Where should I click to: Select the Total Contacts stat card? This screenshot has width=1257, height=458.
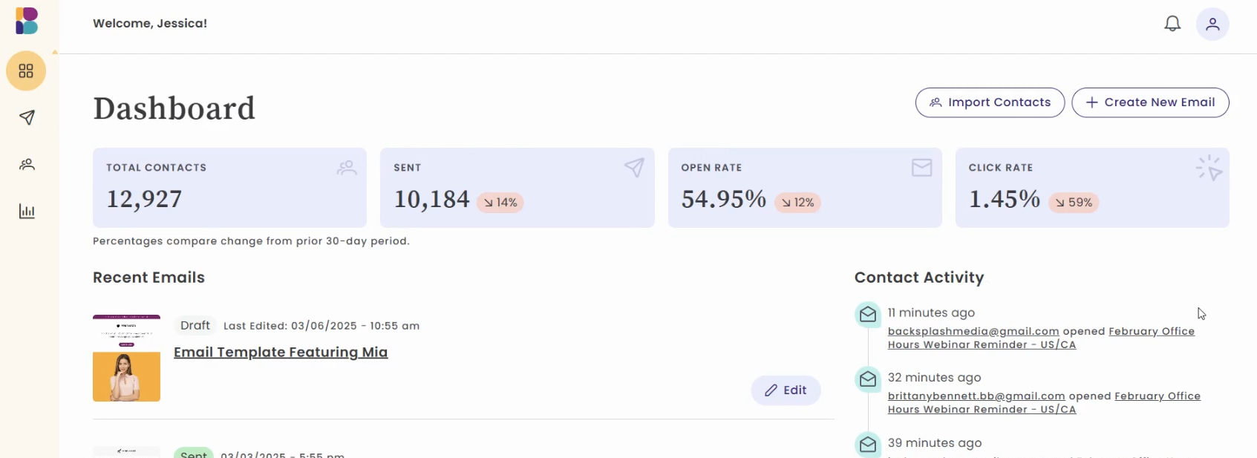point(229,188)
